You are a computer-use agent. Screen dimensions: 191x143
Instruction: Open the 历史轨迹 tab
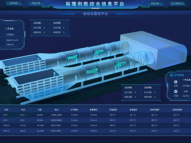[14, 3]
